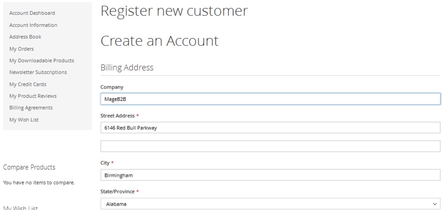Go to Newsletter Subscriptions
Screen dimensions: 443x210
point(38,72)
